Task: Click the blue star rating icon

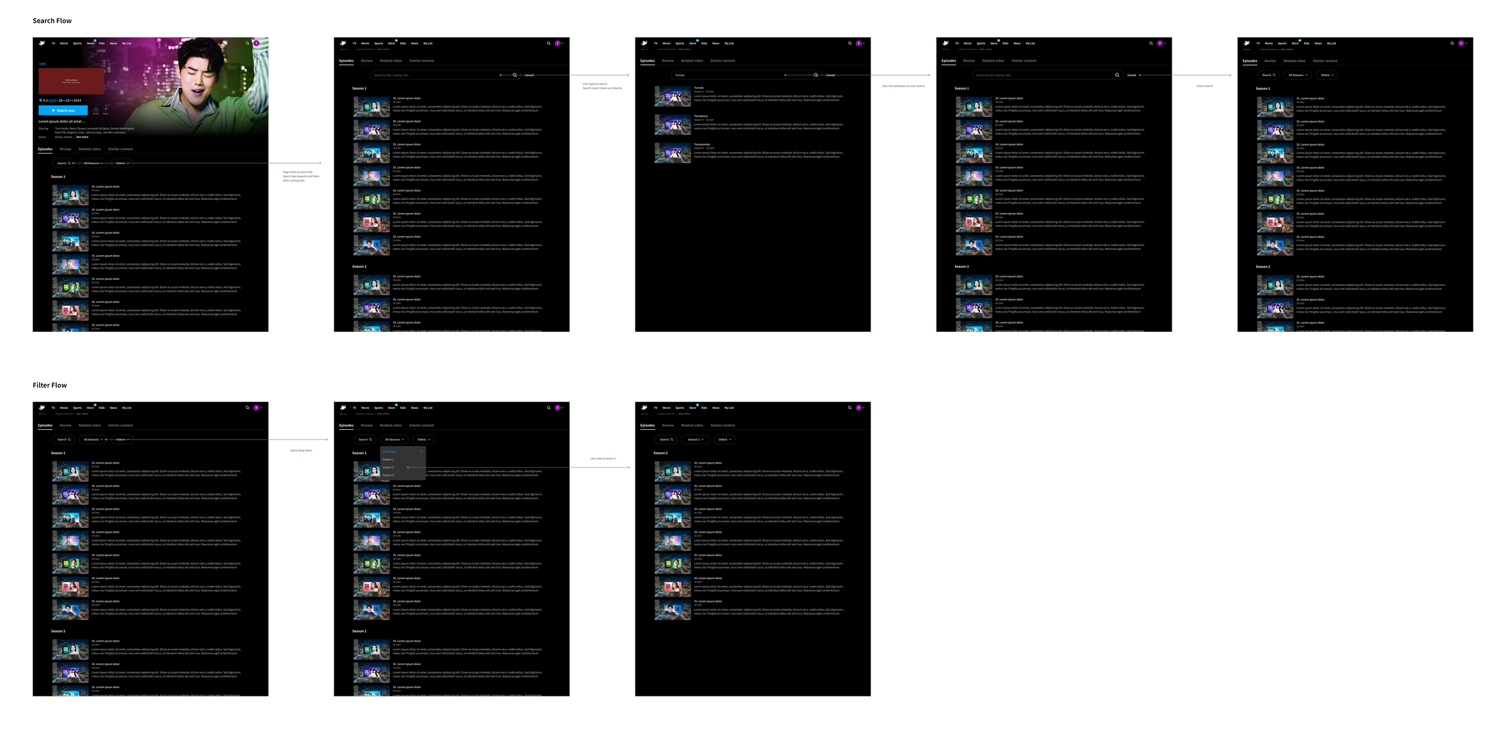Action: point(40,101)
